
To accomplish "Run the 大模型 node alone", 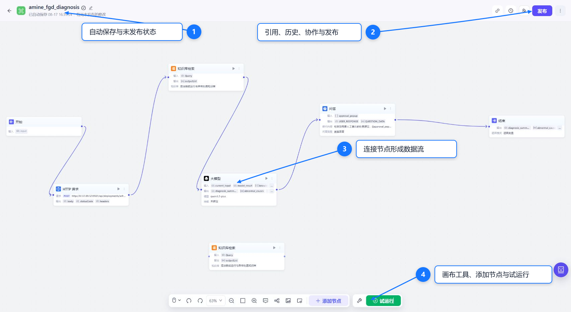I will click(x=266, y=178).
